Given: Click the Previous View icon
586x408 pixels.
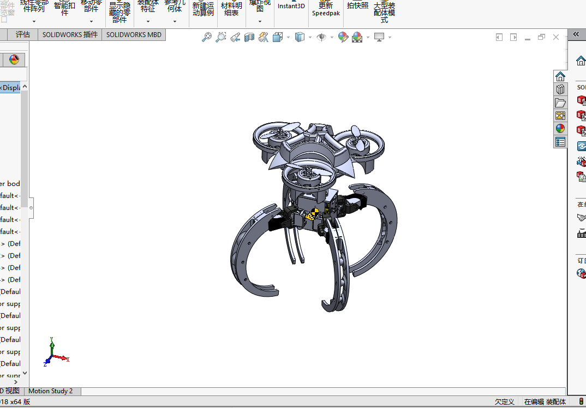Looking at the screenshot, I should 235,37.
